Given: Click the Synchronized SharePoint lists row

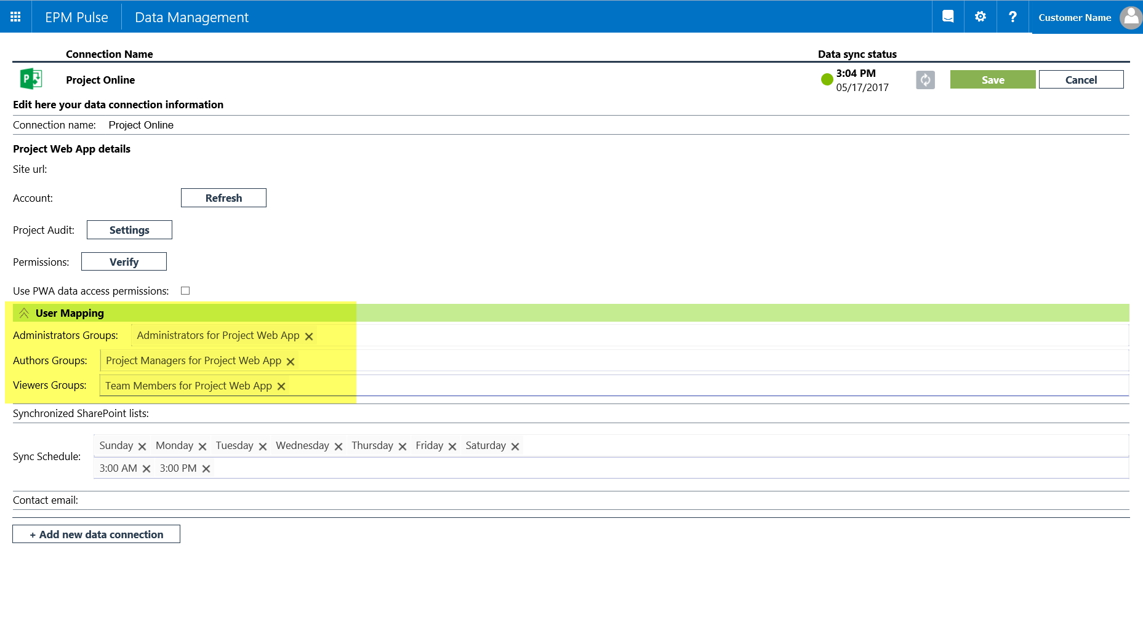Looking at the screenshot, I should coord(571,413).
